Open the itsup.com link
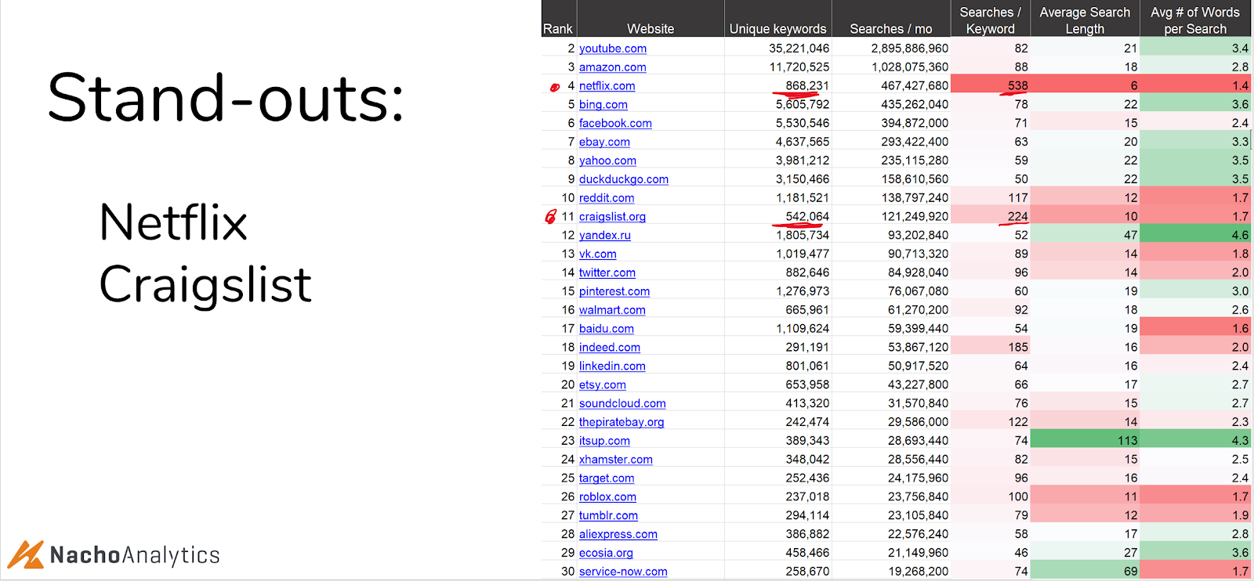Screen dimensions: 1254x581 click(604, 441)
